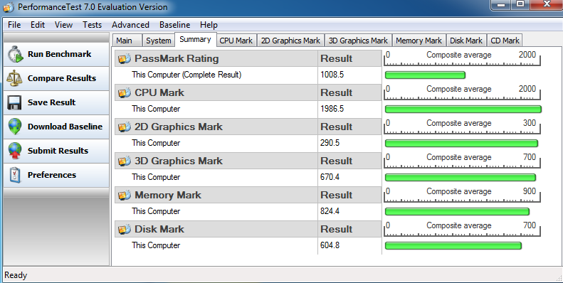Click the Run Benchmark stopwatch icon
The height and width of the screenshot is (283, 563).
tap(16, 54)
